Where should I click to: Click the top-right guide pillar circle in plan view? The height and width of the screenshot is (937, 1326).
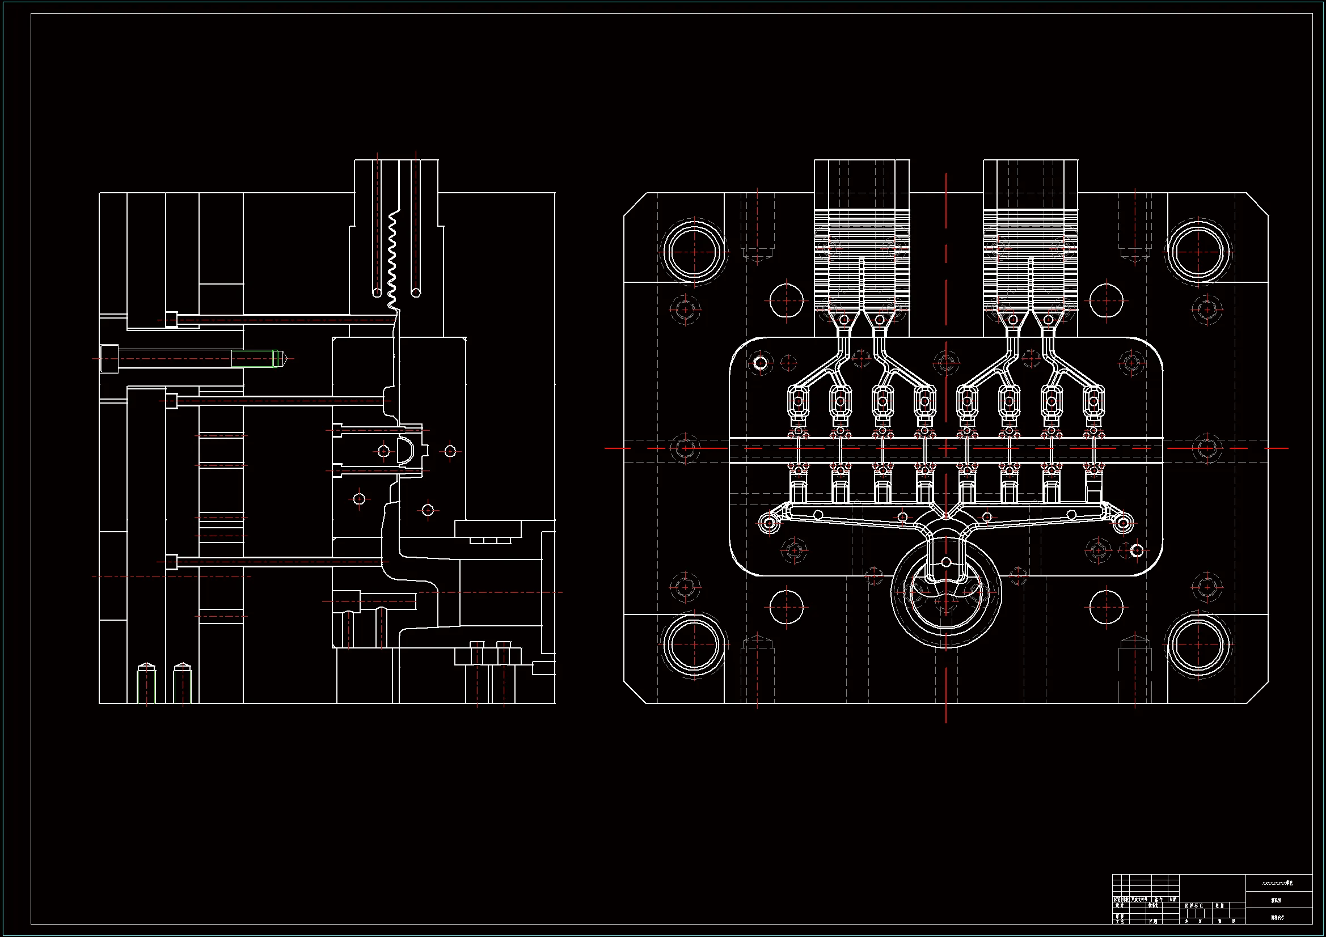1198,252
